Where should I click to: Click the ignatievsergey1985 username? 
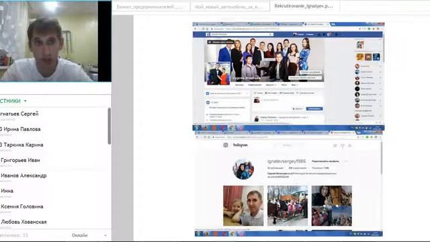click(286, 161)
